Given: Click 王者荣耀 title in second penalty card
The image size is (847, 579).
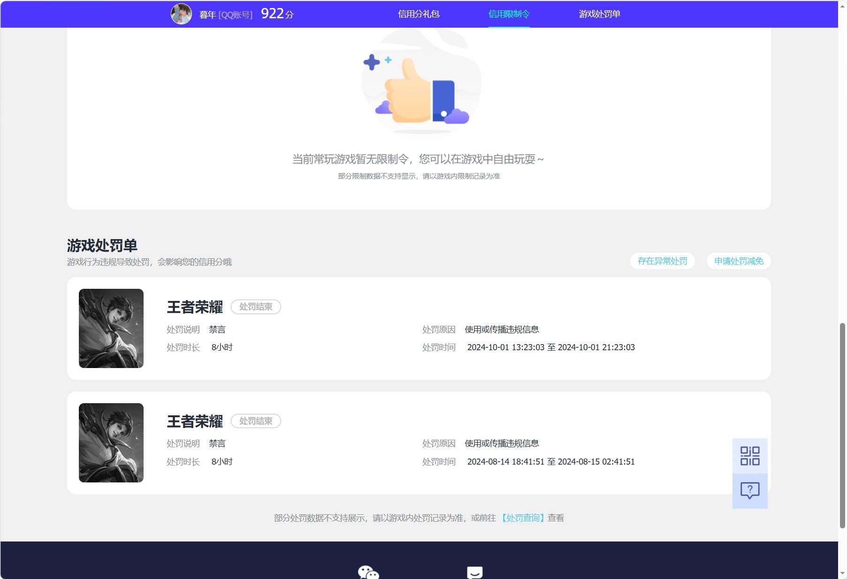Looking at the screenshot, I should (x=195, y=421).
